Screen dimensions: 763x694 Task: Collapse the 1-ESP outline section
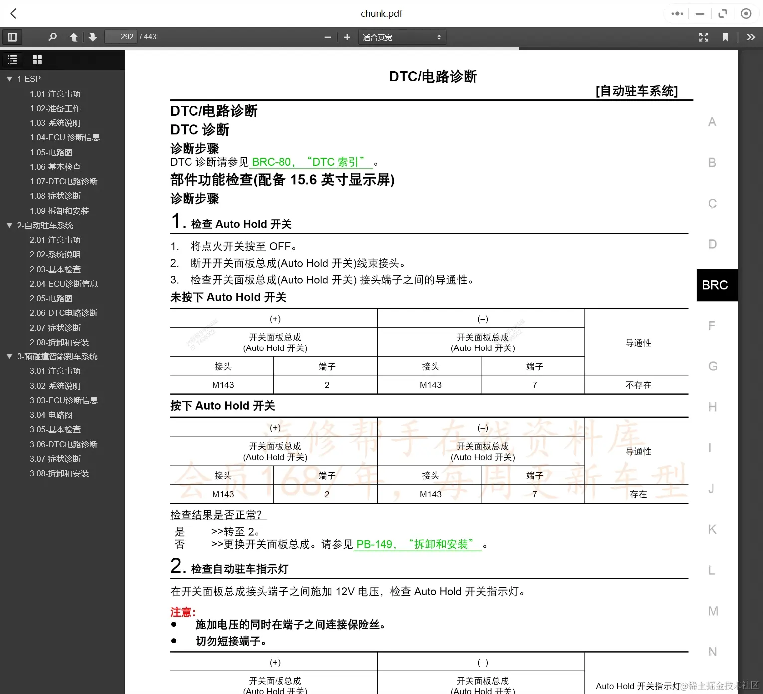(9, 79)
